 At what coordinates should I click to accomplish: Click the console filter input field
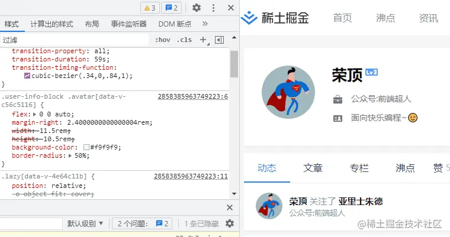[31, 223]
